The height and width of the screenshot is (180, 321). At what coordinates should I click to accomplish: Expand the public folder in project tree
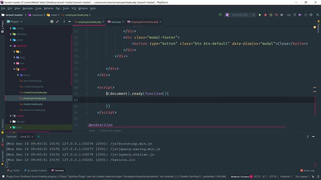[11, 40]
